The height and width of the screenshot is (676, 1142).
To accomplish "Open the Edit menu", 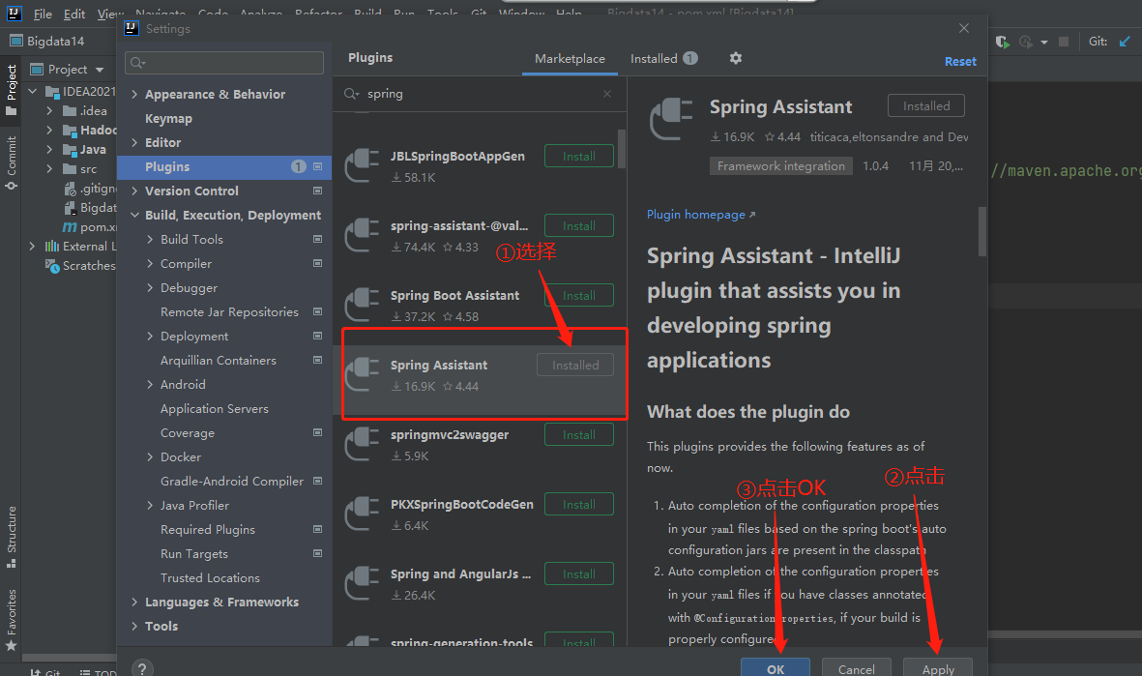I will (x=74, y=14).
